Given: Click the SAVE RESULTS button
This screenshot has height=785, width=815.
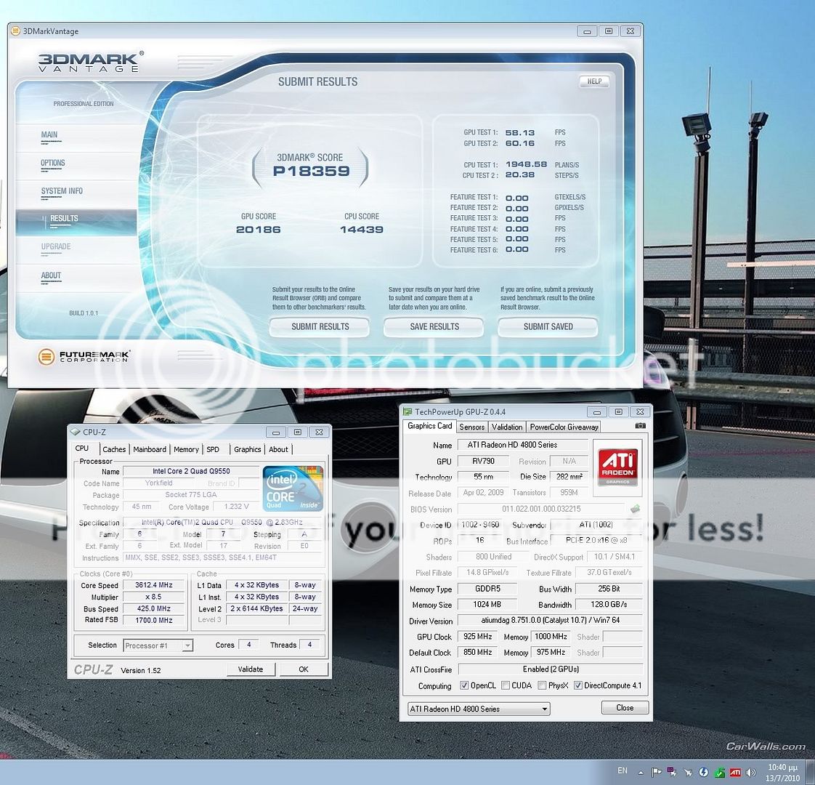Looking at the screenshot, I should pyautogui.click(x=434, y=327).
